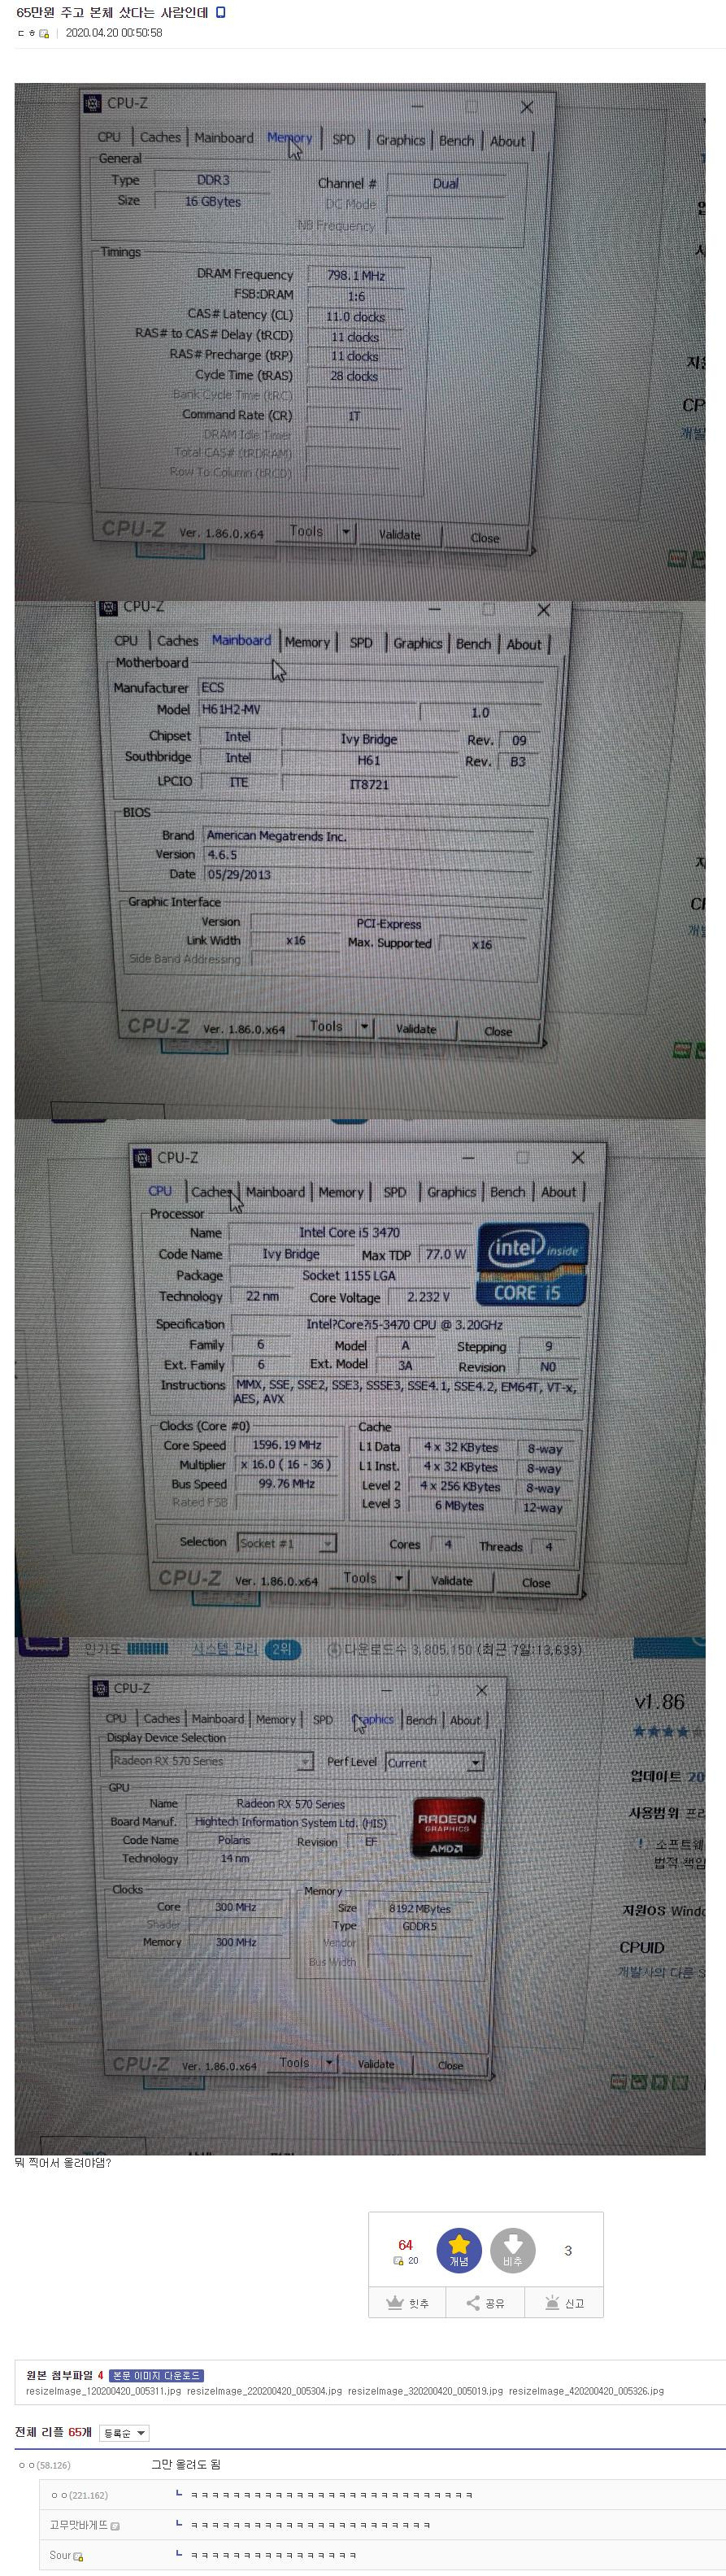Open the resizeImage_120200420_005311.jpg attachment link

coord(104,2391)
